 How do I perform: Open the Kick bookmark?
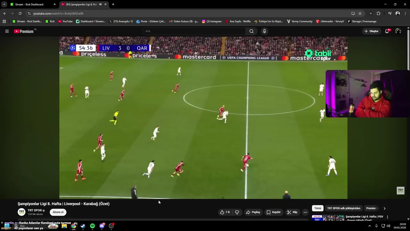click(50, 21)
